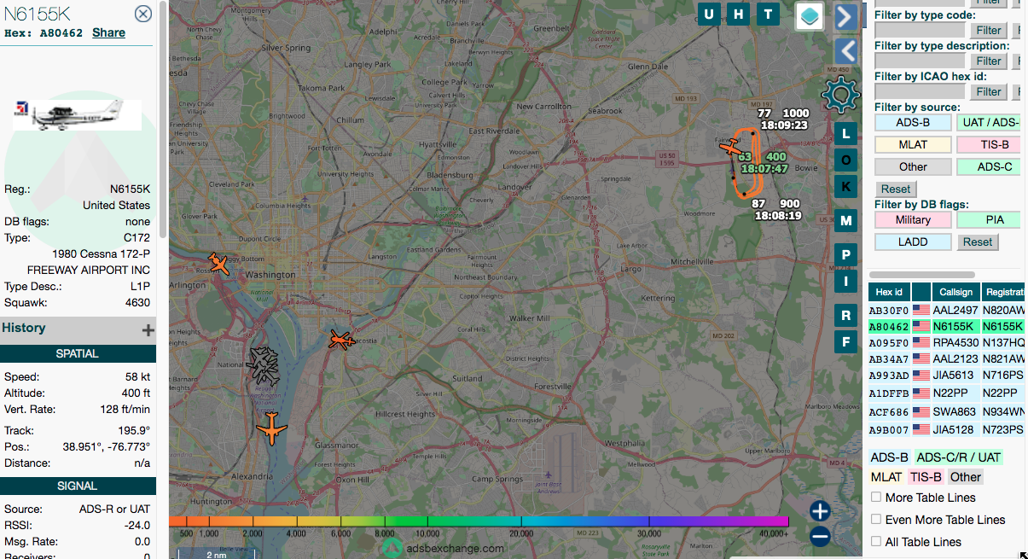Filter DB flags by Military

tap(913, 219)
